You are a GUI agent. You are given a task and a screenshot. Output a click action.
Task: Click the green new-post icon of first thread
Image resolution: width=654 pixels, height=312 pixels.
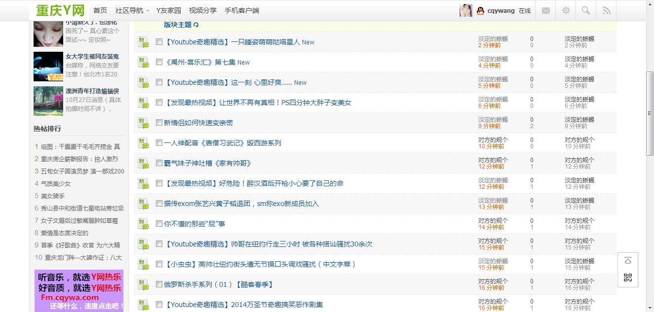coord(142,42)
